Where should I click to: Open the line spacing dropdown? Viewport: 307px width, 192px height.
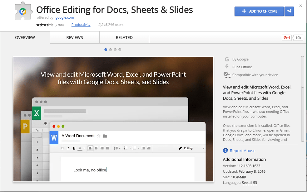coord(119,148)
